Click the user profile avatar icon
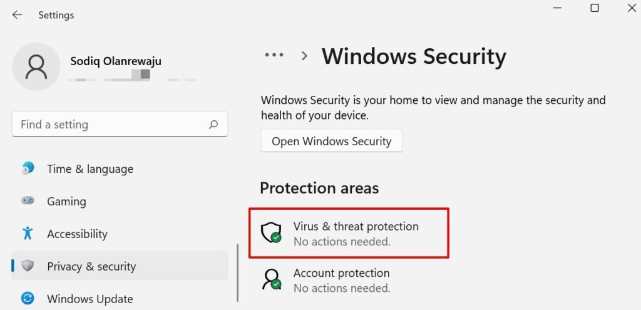This screenshot has height=310, width=641. [37, 68]
